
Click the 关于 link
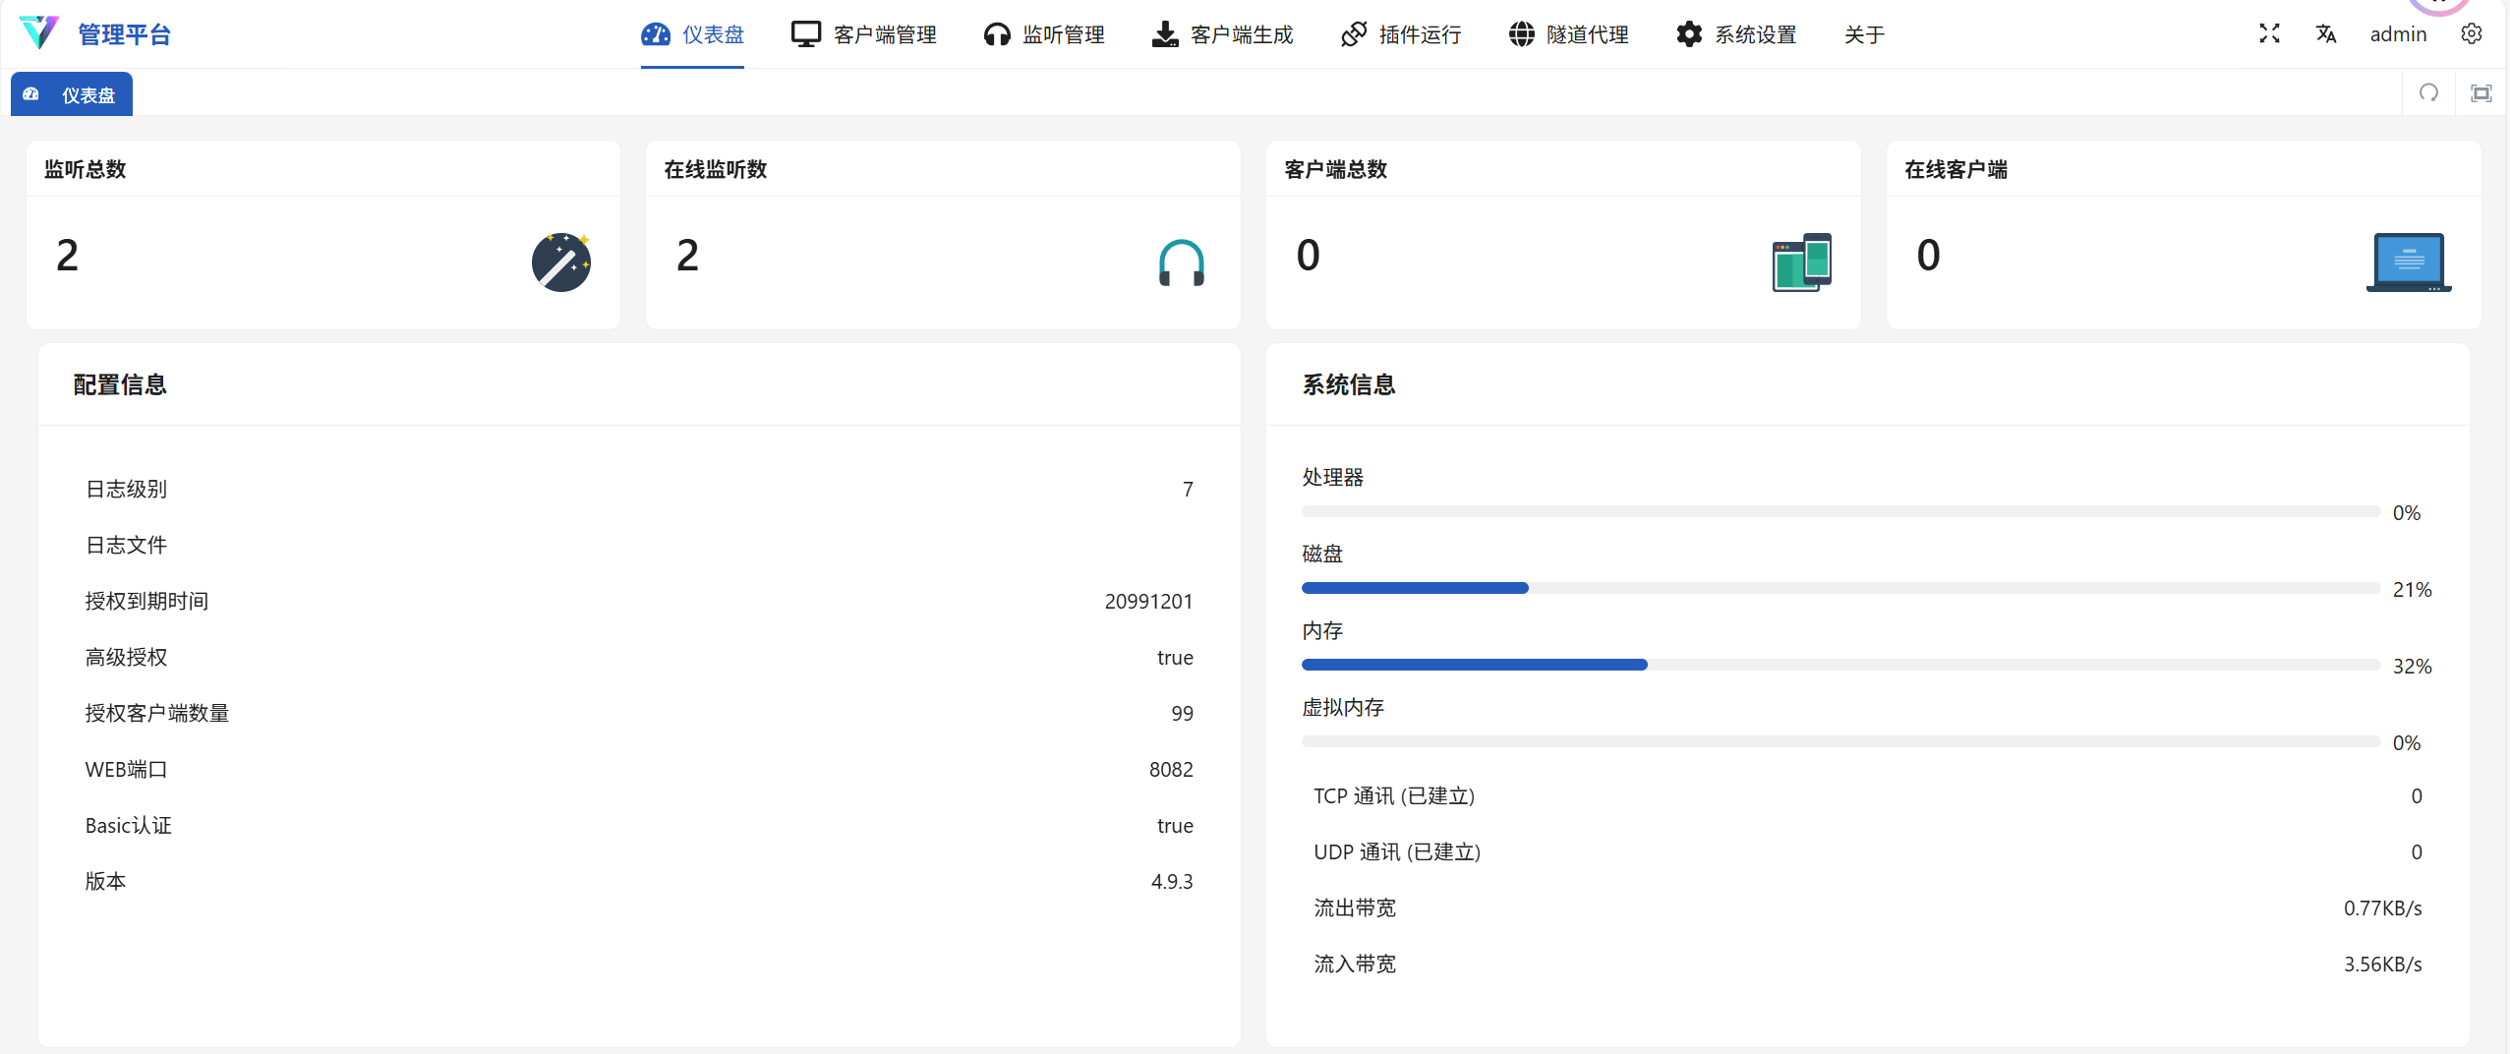point(1864,34)
